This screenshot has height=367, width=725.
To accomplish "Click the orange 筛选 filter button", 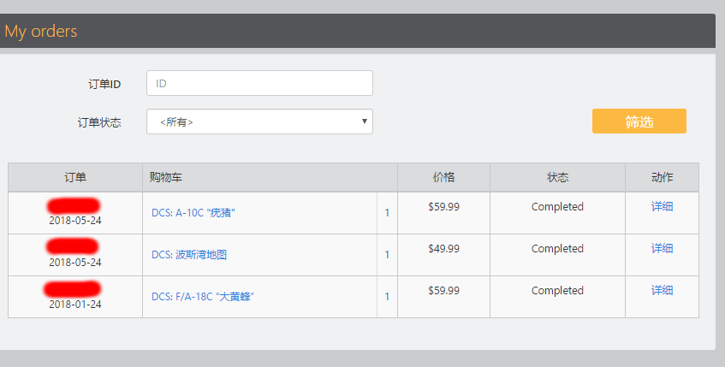I will 639,121.
